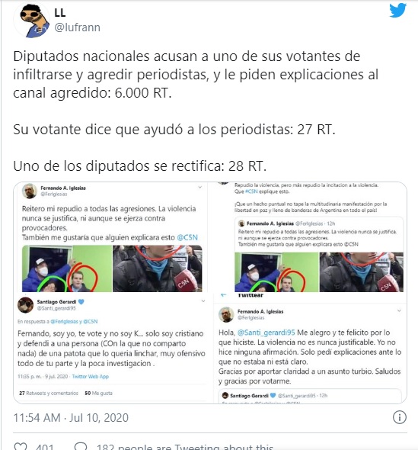418x450 pixels.
Task: Click the back arrow beside Twittear
Action: 224,295
